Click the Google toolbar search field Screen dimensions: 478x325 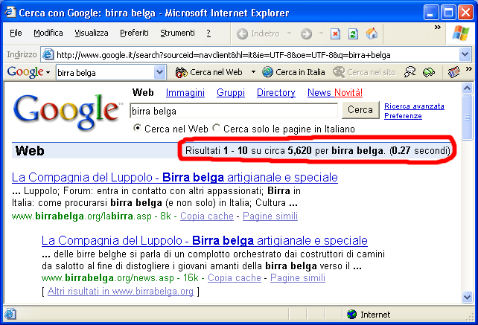[x=106, y=72]
